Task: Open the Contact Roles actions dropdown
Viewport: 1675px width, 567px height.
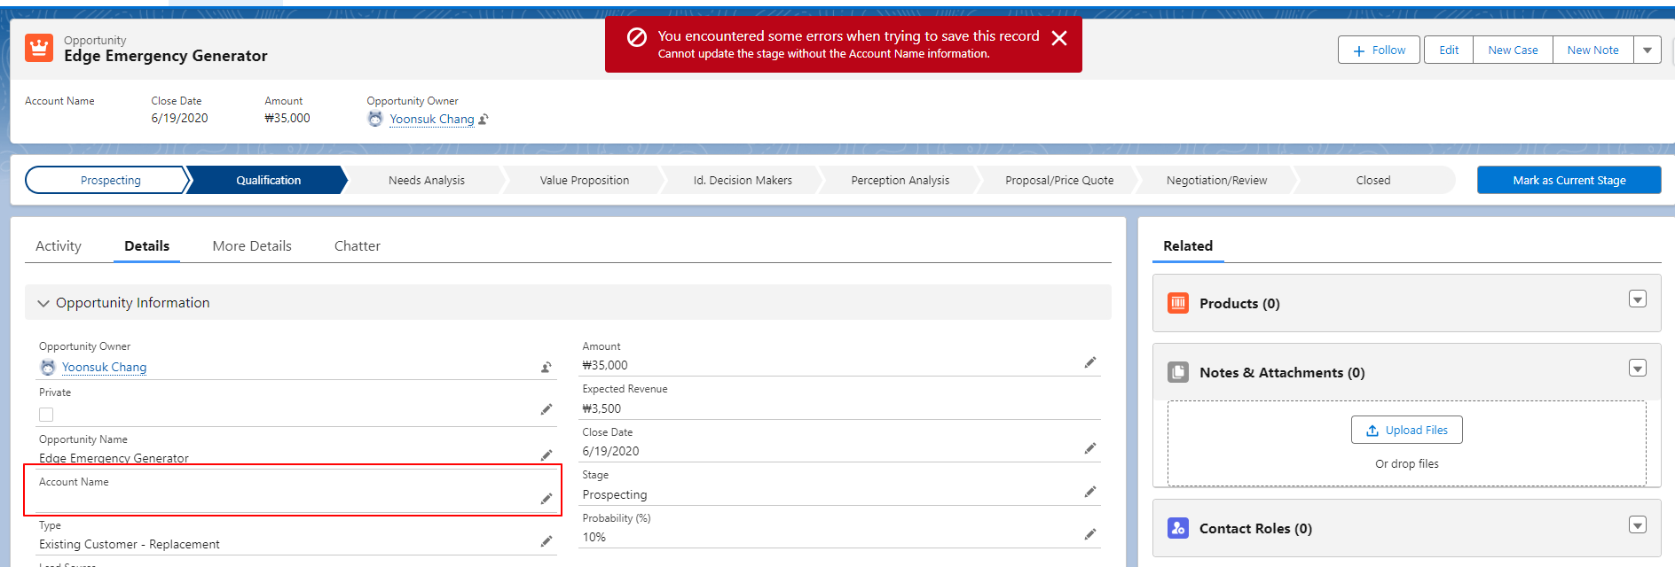Action: (1638, 524)
